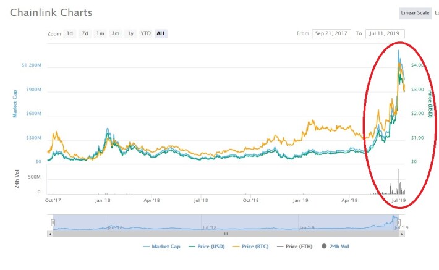
Task: Click the navigator scrollbar right arrow
Action: [406, 234]
